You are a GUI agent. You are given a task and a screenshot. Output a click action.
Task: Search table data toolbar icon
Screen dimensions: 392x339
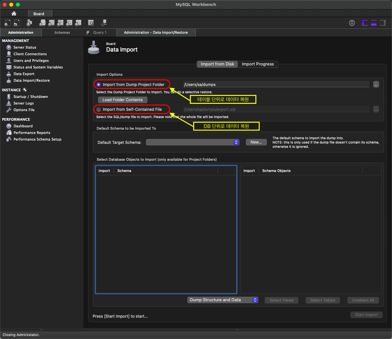point(91,23)
